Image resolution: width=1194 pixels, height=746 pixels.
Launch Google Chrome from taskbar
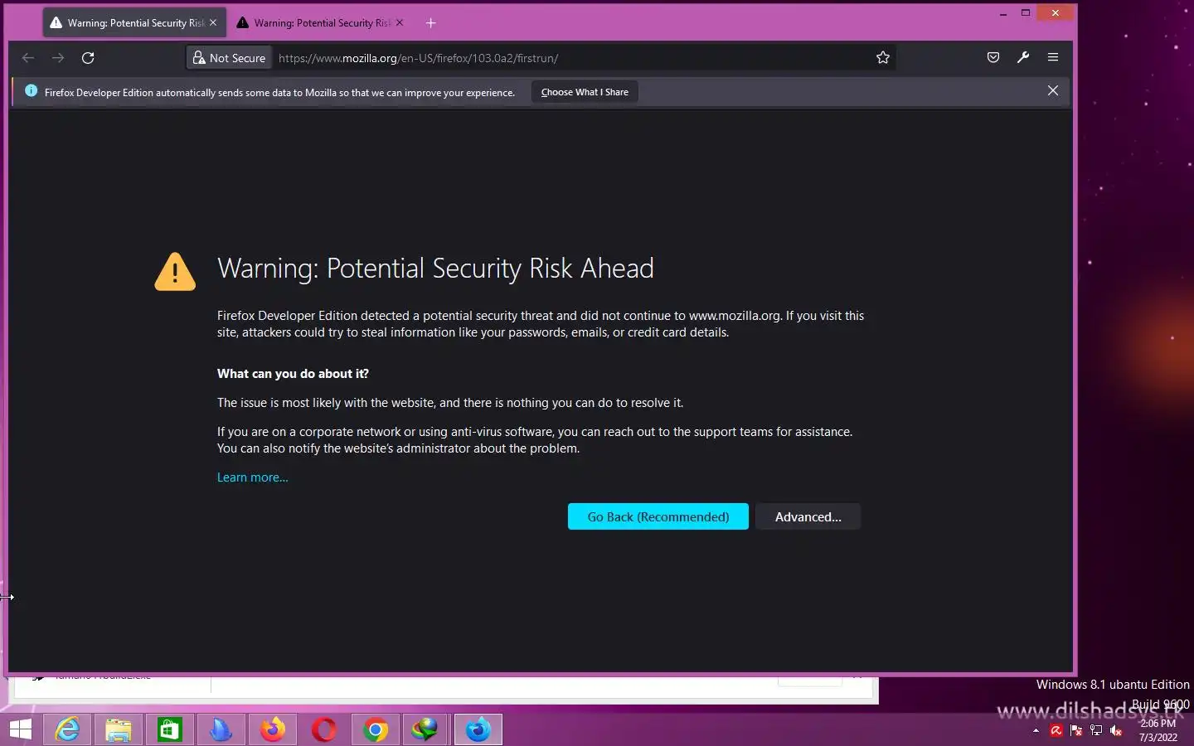point(376,730)
